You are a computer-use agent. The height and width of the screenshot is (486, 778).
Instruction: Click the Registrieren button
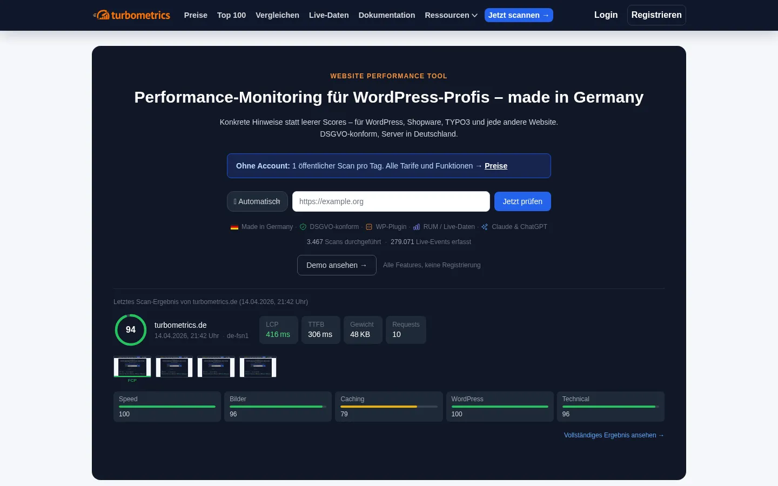point(656,15)
